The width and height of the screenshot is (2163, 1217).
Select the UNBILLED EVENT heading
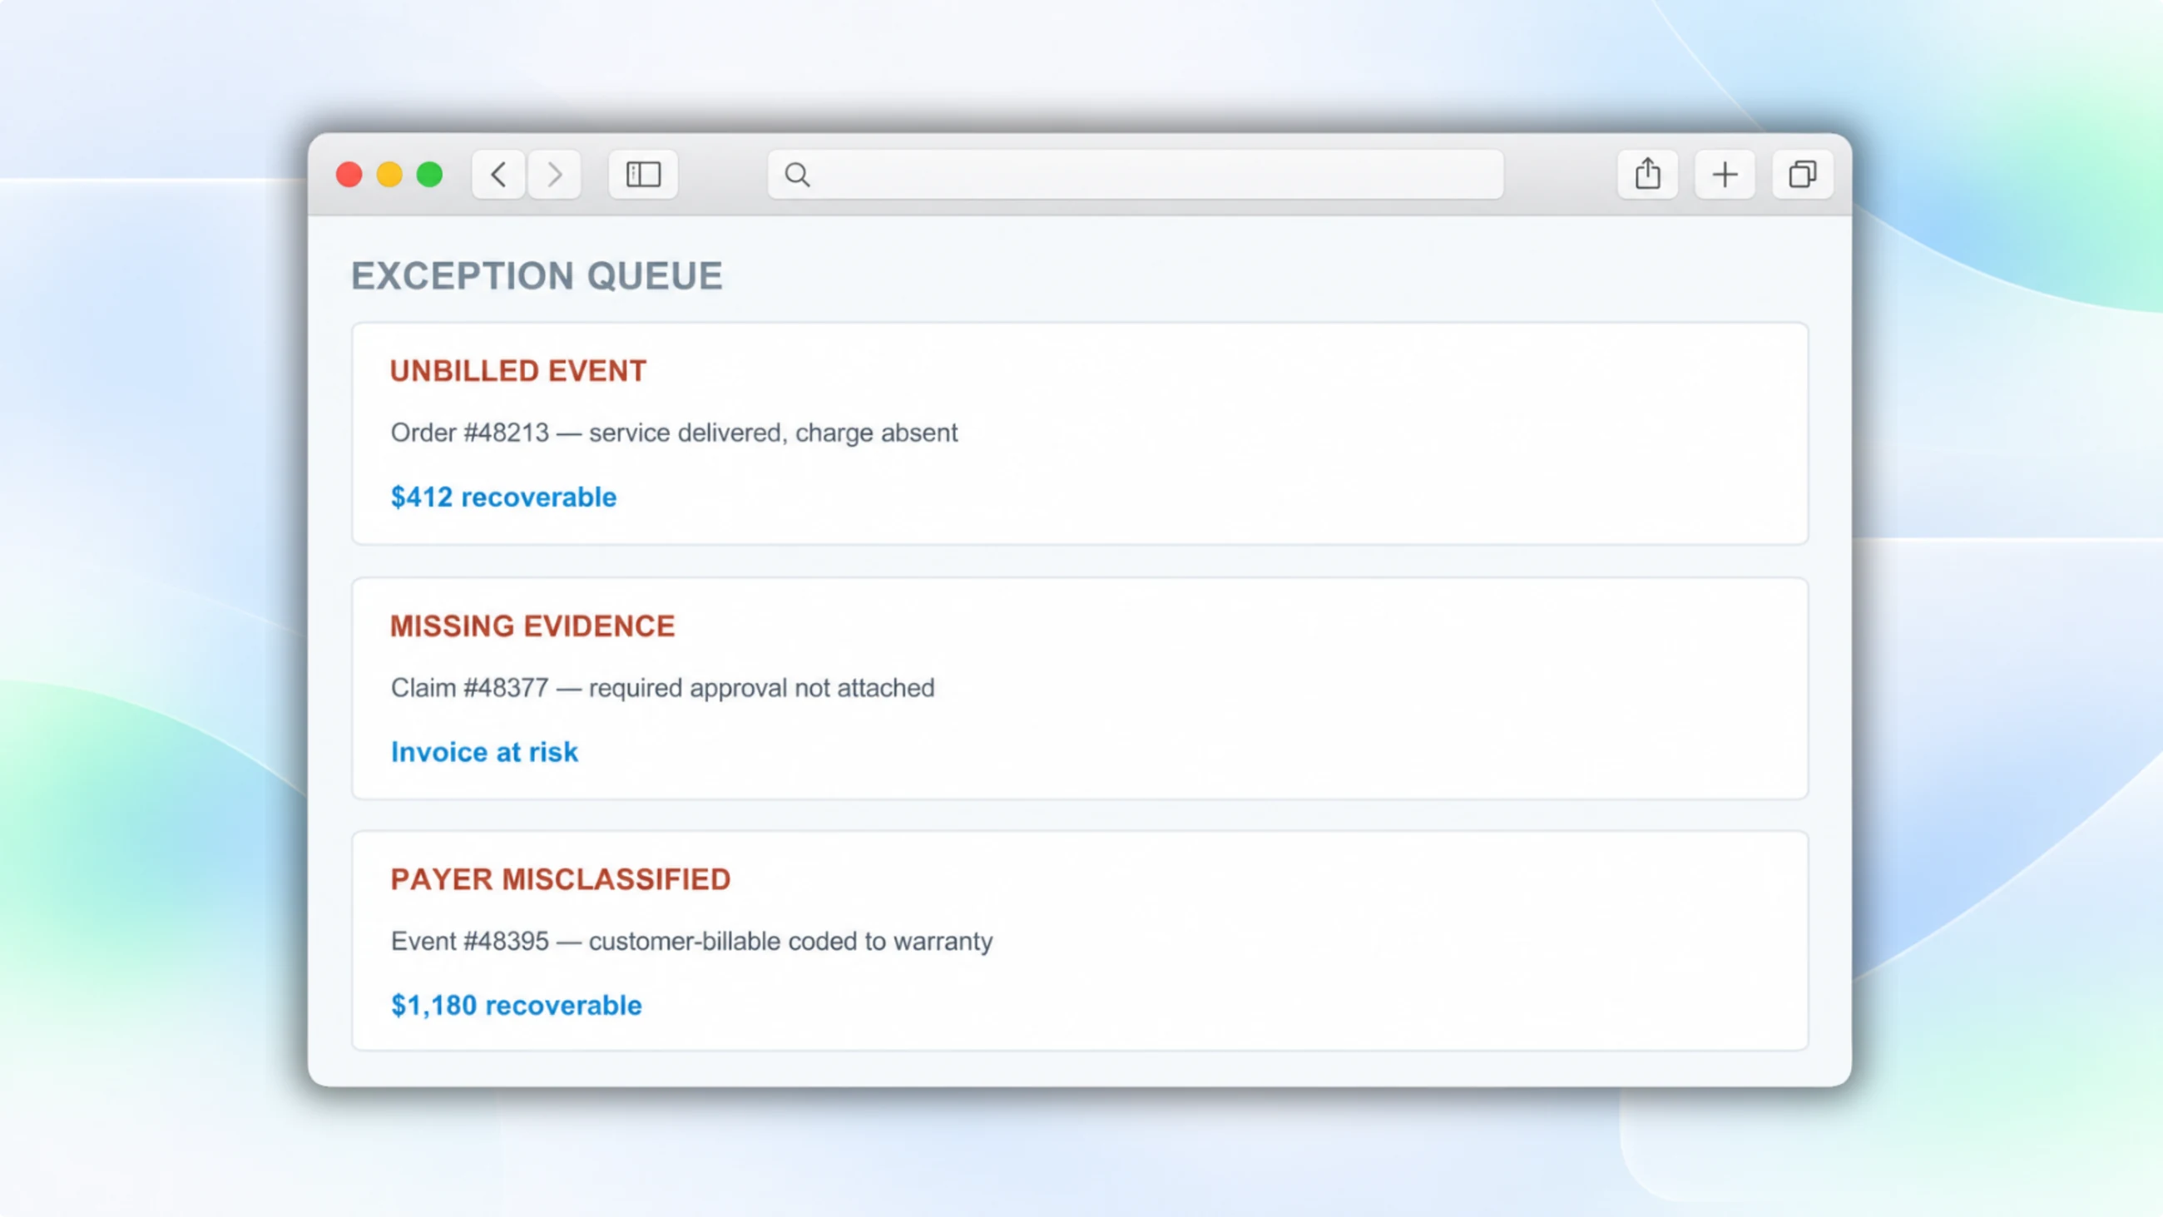tap(518, 371)
